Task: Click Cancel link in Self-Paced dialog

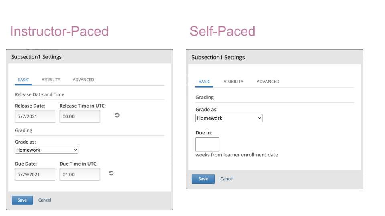Action: point(227,179)
